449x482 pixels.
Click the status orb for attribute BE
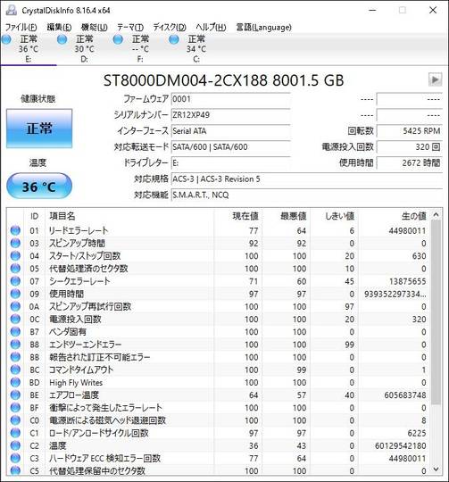15,395
